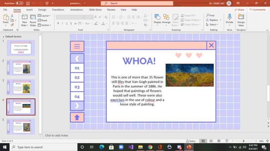This screenshot has height=151, width=270.
Task: Toggle Italic formatting
Action: coord(62,23)
